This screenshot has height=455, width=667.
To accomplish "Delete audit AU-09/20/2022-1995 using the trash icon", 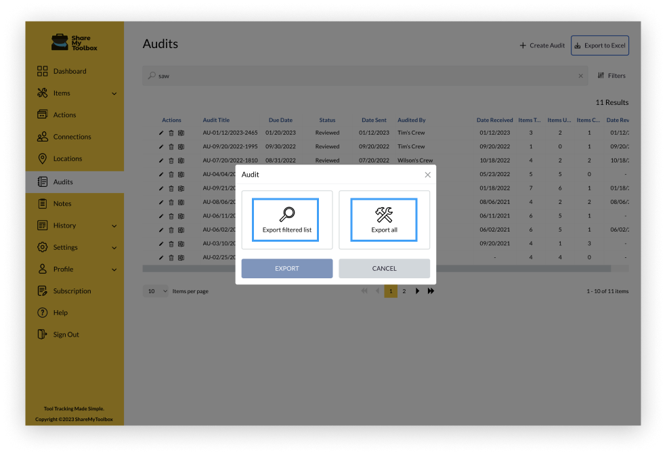I will click(171, 146).
